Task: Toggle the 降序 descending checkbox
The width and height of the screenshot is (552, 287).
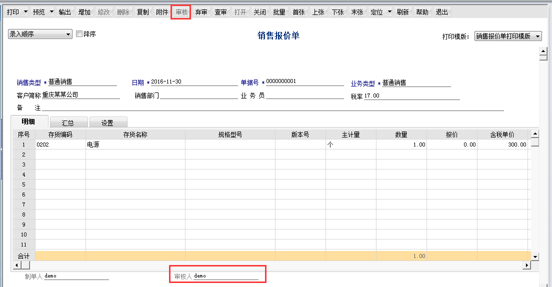Action: click(79, 34)
